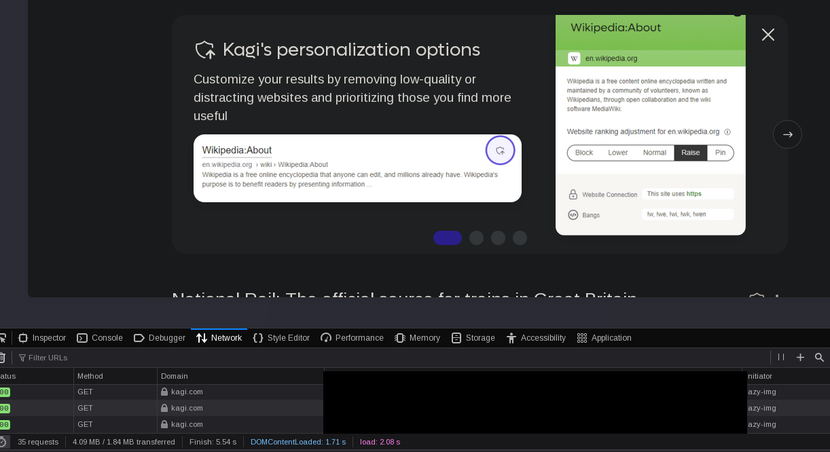Sort requests by the Domain column header
Image resolution: width=830 pixels, height=452 pixels.
175,376
